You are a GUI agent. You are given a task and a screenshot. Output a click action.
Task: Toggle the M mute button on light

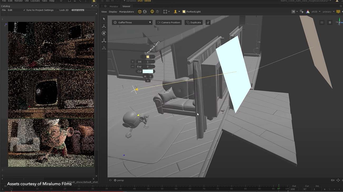pyautogui.click(x=145, y=76)
